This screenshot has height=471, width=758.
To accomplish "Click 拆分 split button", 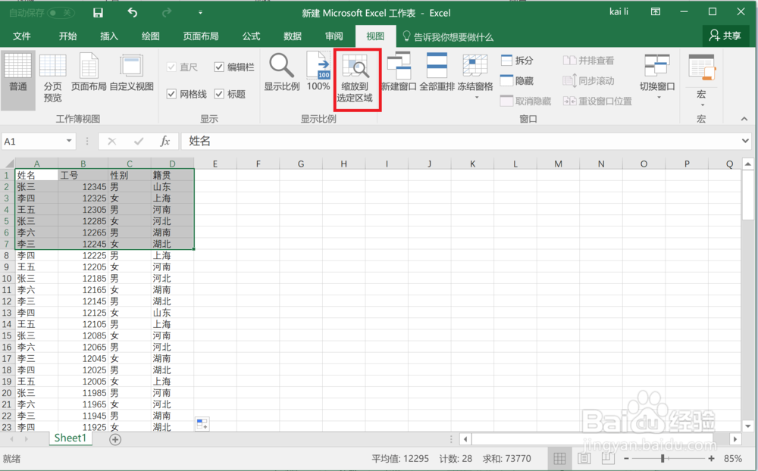I will (517, 61).
